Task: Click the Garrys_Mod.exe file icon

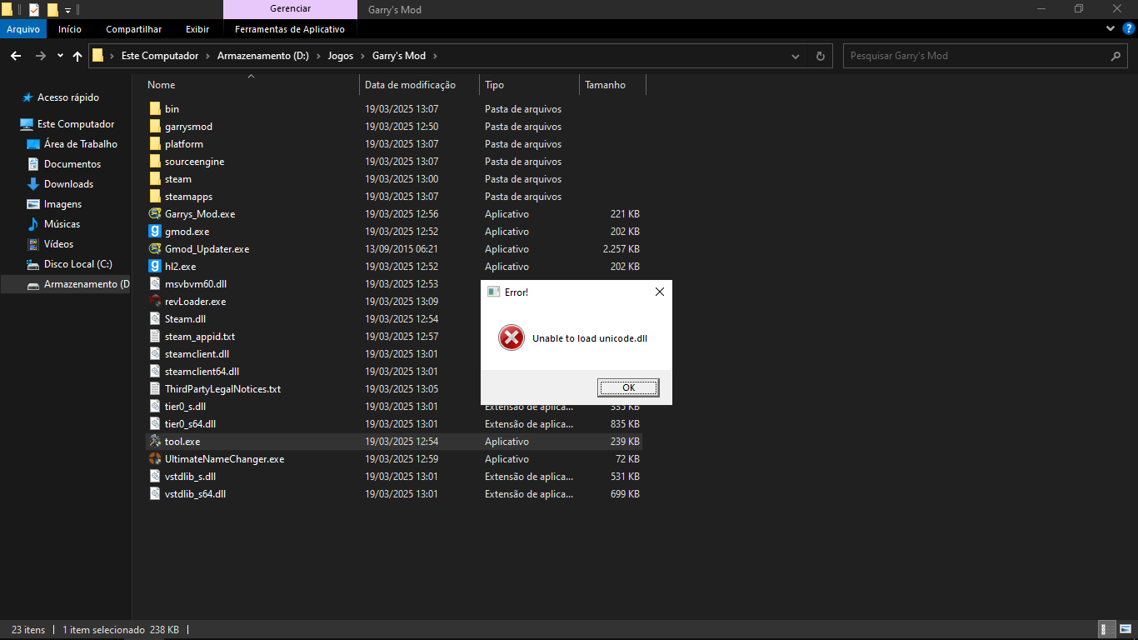Action: pyautogui.click(x=155, y=214)
